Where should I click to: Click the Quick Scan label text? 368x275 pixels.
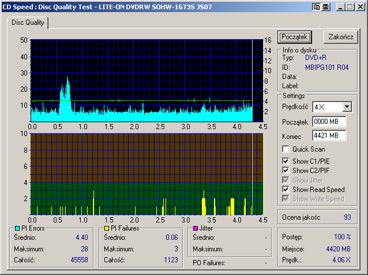pos(309,149)
